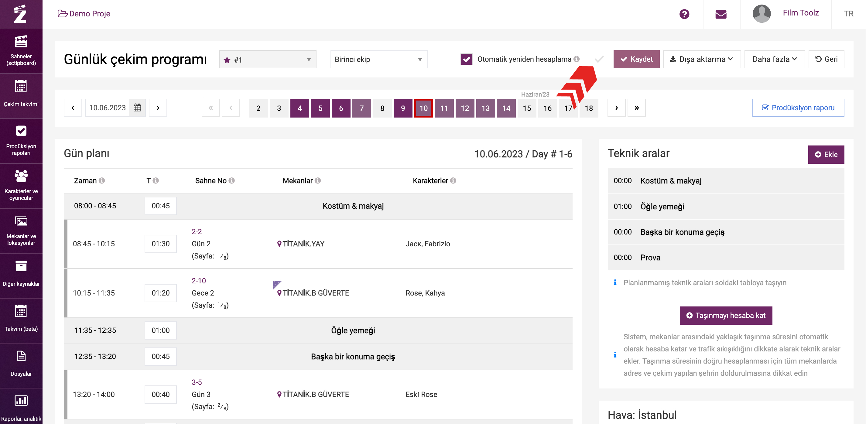
Task: Click Taşınmayı hesaba kat button
Action: tap(726, 315)
